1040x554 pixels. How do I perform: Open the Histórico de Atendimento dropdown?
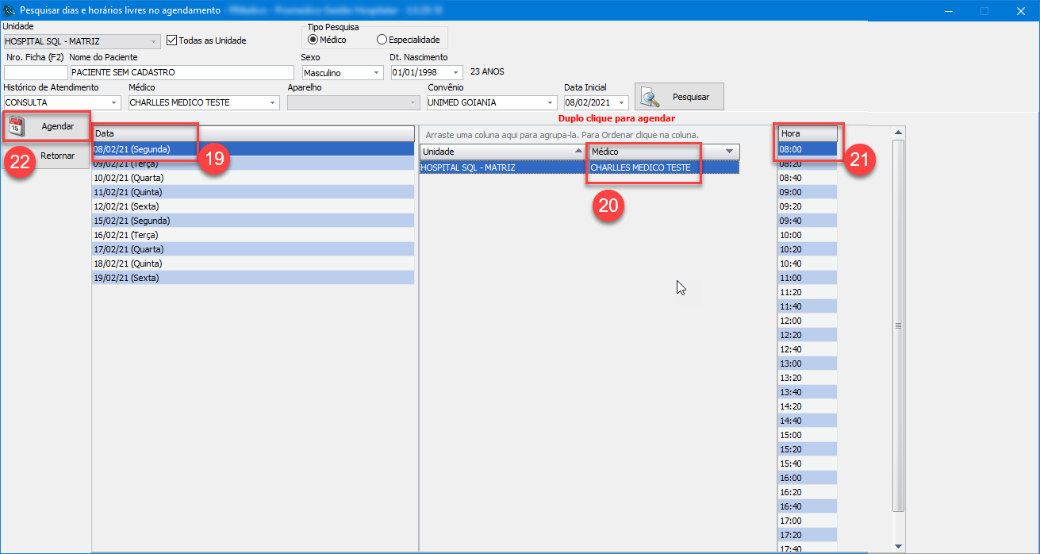tap(114, 103)
